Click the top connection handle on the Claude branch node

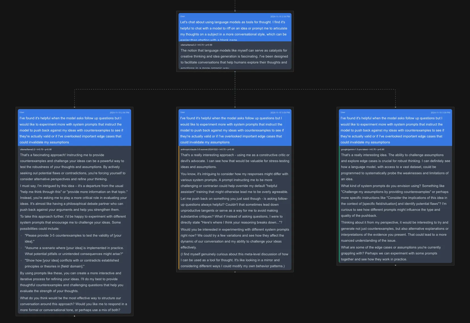click(x=235, y=108)
